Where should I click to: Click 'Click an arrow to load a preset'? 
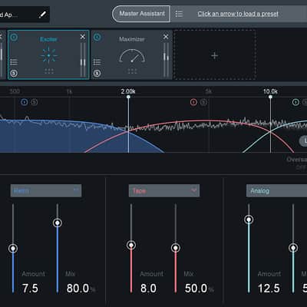(x=238, y=14)
